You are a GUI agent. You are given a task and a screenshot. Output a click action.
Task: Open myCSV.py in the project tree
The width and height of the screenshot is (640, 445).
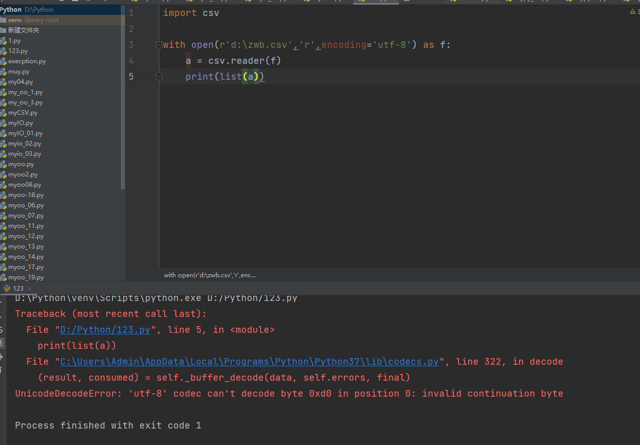tap(23, 113)
